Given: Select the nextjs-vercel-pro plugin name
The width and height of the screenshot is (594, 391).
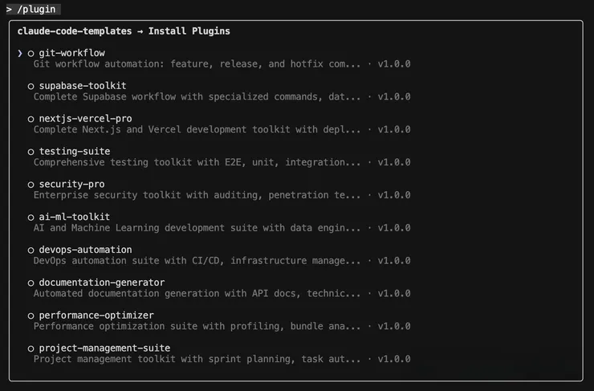Looking at the screenshot, I should (85, 119).
